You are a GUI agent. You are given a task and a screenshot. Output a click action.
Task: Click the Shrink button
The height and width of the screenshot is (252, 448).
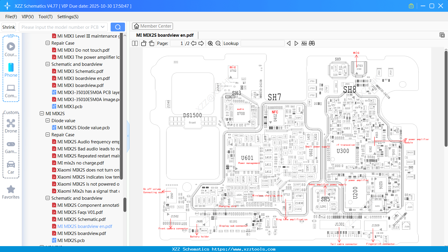[9, 27]
